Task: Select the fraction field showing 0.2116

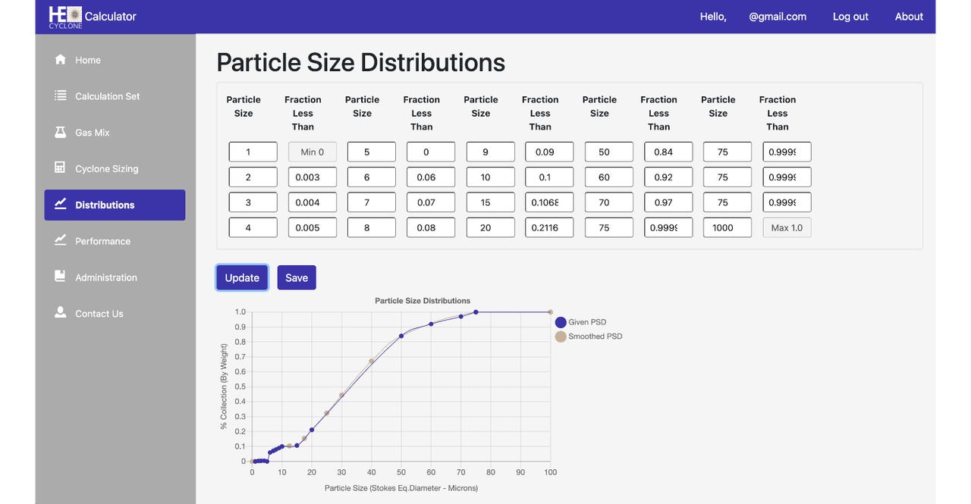Action: pyautogui.click(x=548, y=228)
